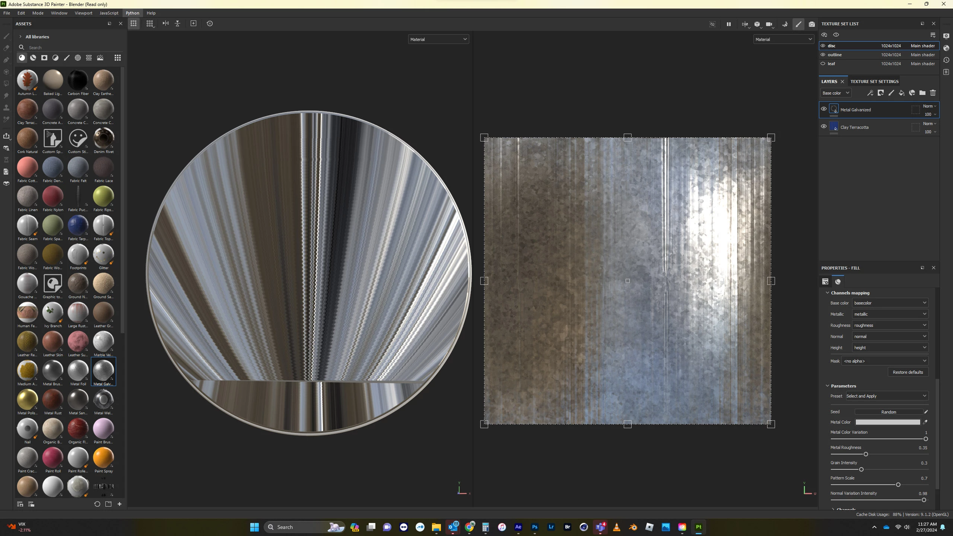Filter assets by brushes icon
This screenshot has width=953, height=536.
[x=67, y=58]
